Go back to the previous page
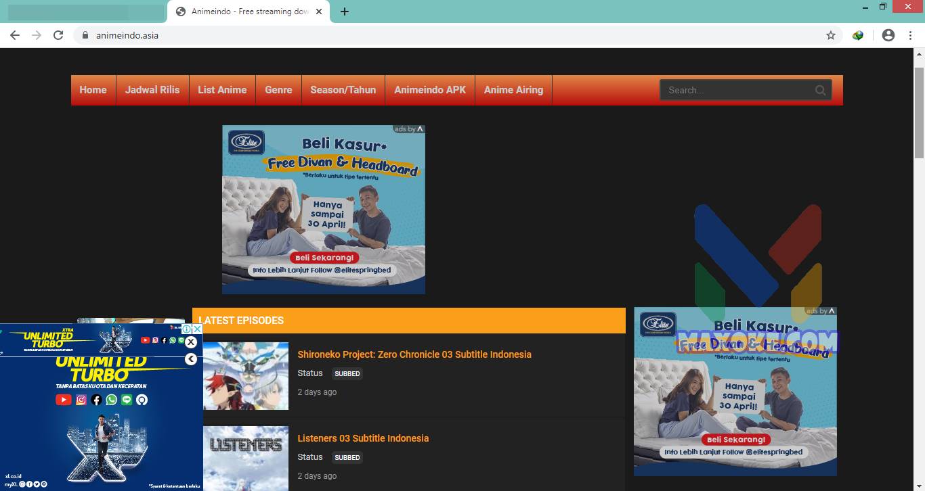The width and height of the screenshot is (925, 491). (x=15, y=35)
